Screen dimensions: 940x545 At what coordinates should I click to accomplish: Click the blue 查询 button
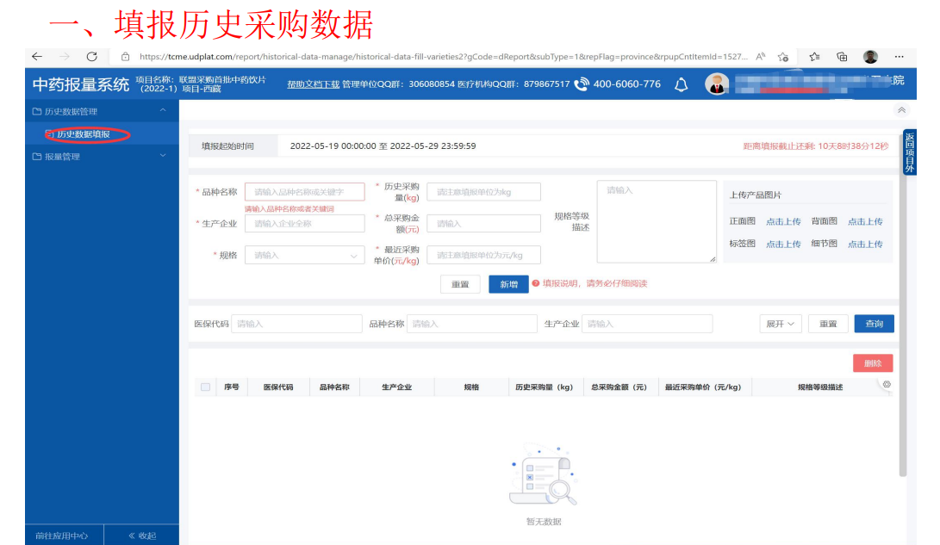pos(874,324)
